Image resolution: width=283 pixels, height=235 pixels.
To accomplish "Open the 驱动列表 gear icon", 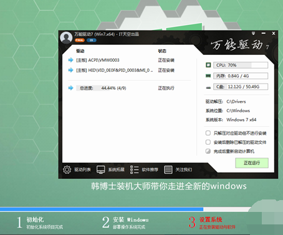I will pyautogui.click(x=67, y=170).
